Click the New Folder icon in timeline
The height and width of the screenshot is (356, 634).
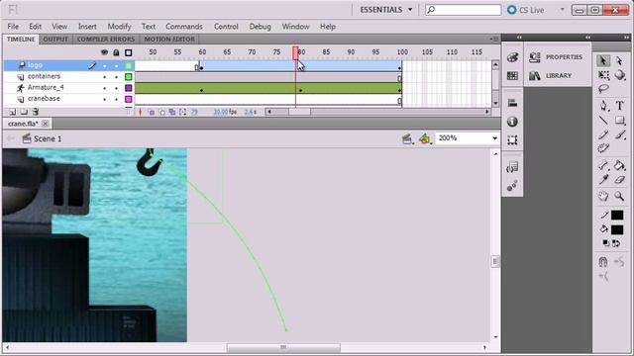pos(24,112)
